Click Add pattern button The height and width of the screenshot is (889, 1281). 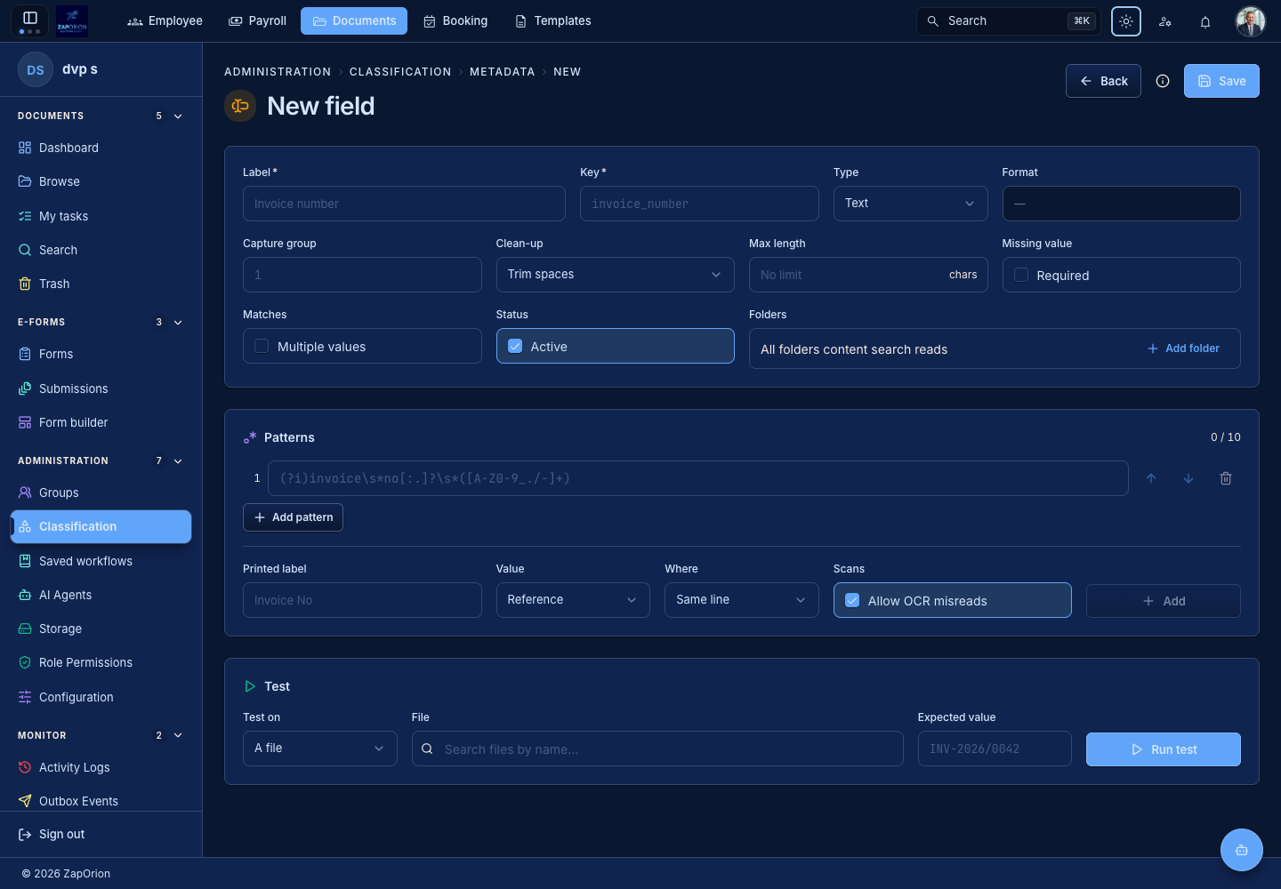click(293, 517)
